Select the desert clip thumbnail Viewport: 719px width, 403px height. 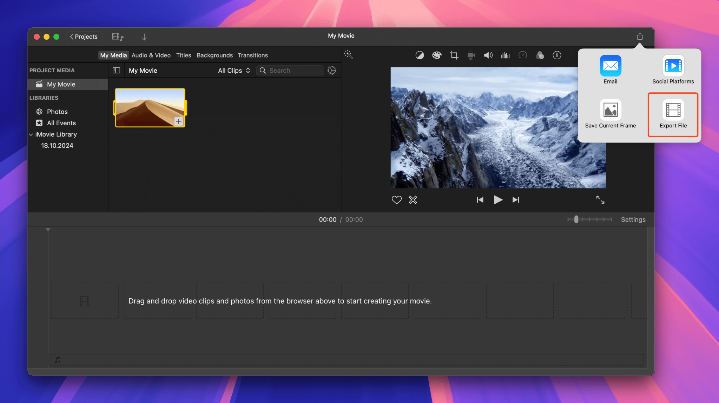(150, 107)
